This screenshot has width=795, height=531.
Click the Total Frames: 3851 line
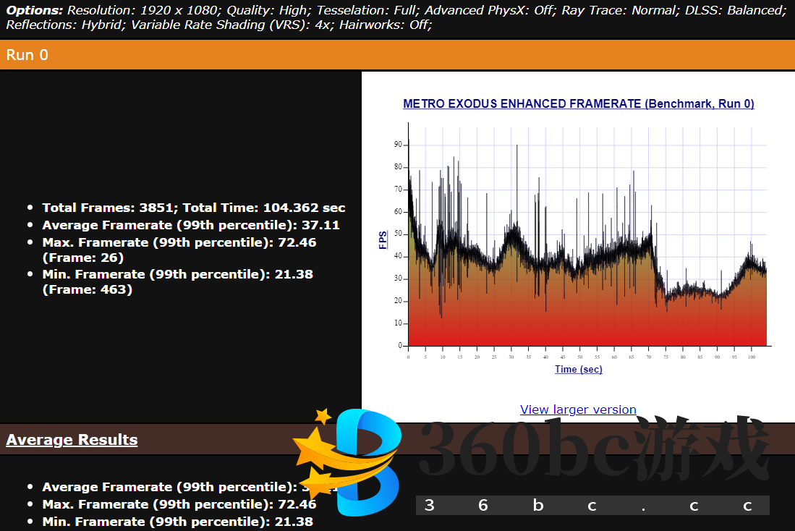pos(193,208)
